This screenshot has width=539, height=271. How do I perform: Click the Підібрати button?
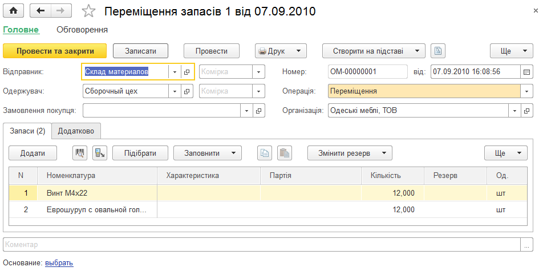pos(140,153)
